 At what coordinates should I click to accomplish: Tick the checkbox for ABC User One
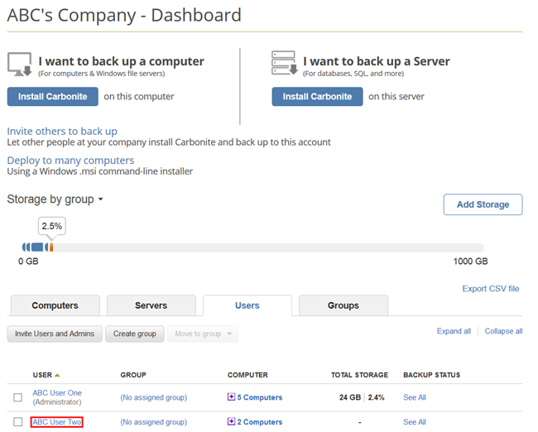(18, 398)
